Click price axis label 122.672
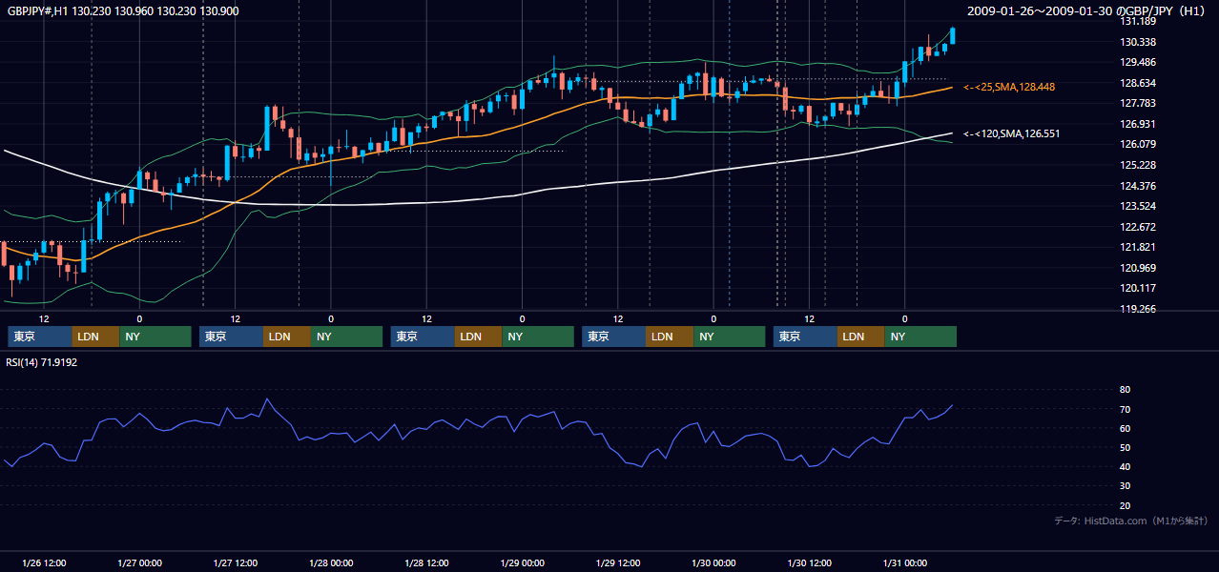 [x=1138, y=227]
